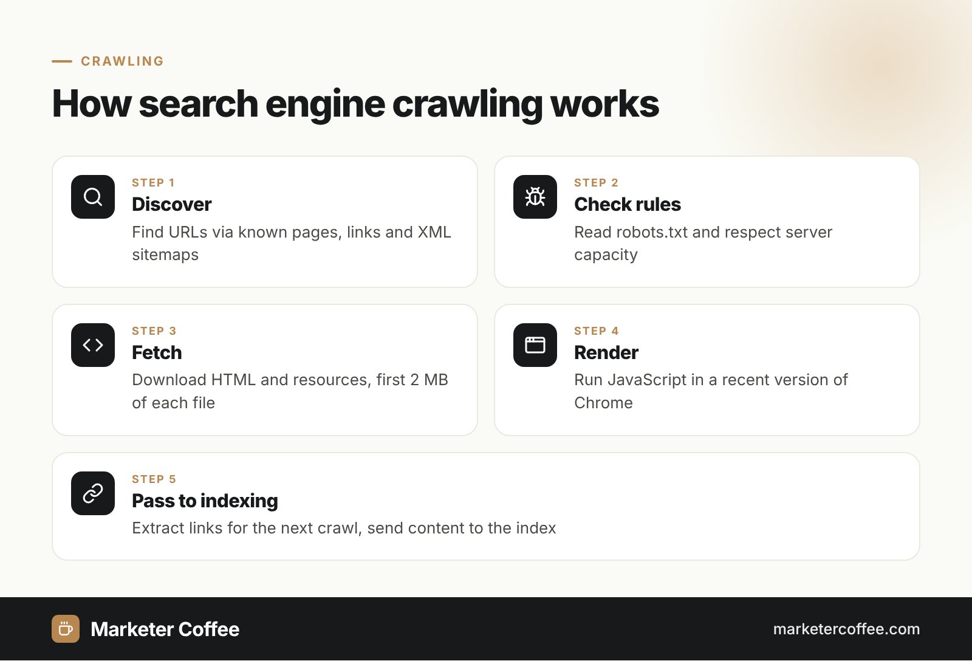Click the "STEP 3" label
Viewport: 972px width, 661px height.
tap(154, 331)
